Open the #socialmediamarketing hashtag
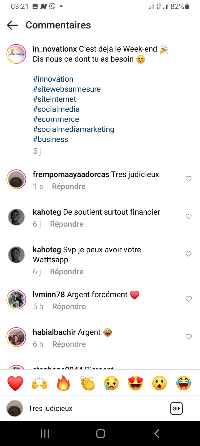Image resolution: width=200 pixels, height=446 pixels. (74, 129)
